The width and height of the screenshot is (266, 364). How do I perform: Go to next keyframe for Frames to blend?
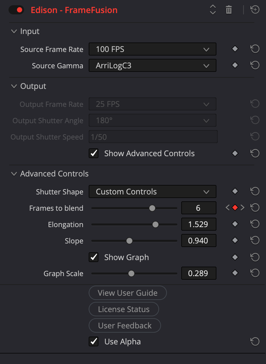pyautogui.click(x=243, y=208)
